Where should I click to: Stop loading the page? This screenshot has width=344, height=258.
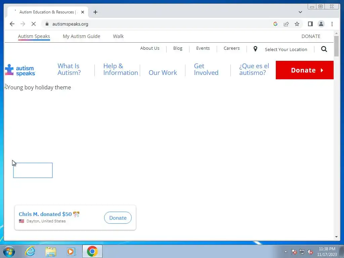[34, 24]
